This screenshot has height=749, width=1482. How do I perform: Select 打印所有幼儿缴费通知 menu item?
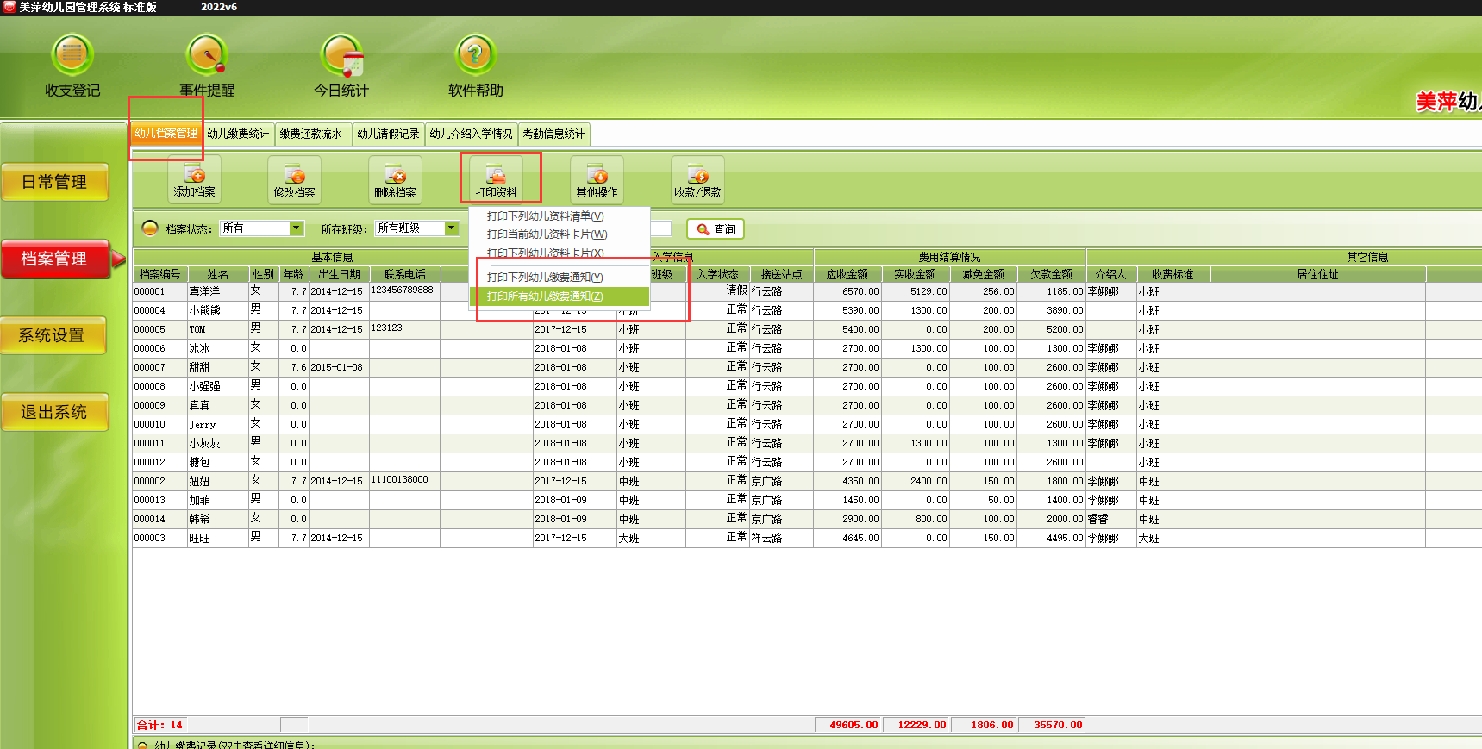point(545,296)
